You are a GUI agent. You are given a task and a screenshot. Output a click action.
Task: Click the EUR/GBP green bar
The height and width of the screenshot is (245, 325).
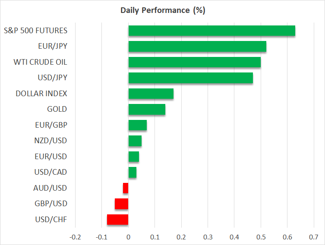pyautogui.click(x=137, y=125)
